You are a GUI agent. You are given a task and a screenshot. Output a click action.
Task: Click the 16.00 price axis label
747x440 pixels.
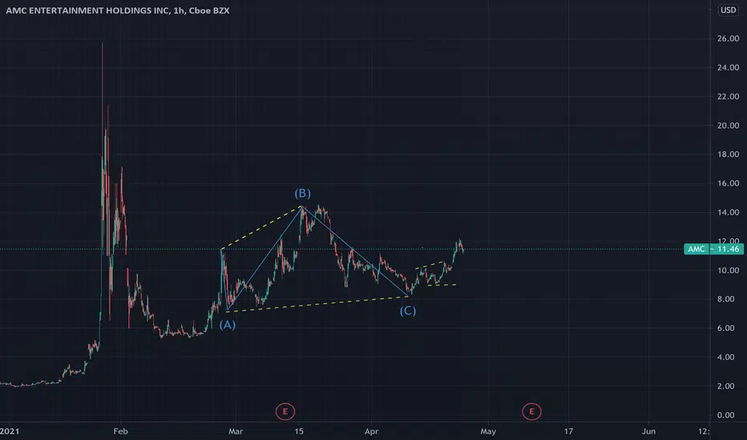coord(728,183)
